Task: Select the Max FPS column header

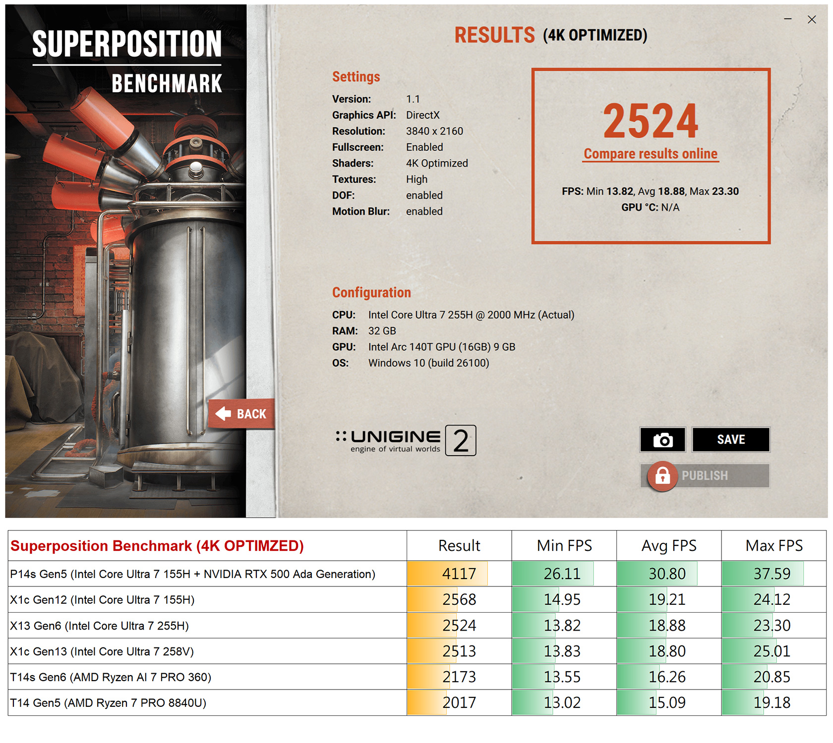Action: point(774,546)
